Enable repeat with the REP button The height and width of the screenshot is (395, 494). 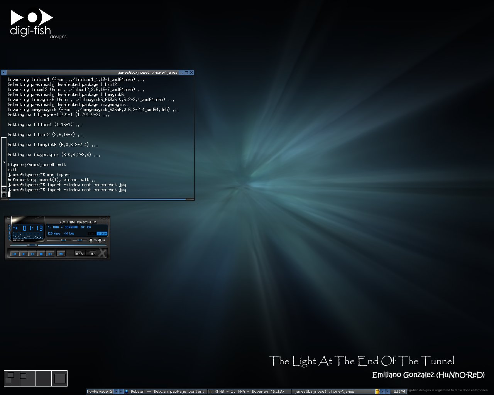pyautogui.click(x=93, y=253)
